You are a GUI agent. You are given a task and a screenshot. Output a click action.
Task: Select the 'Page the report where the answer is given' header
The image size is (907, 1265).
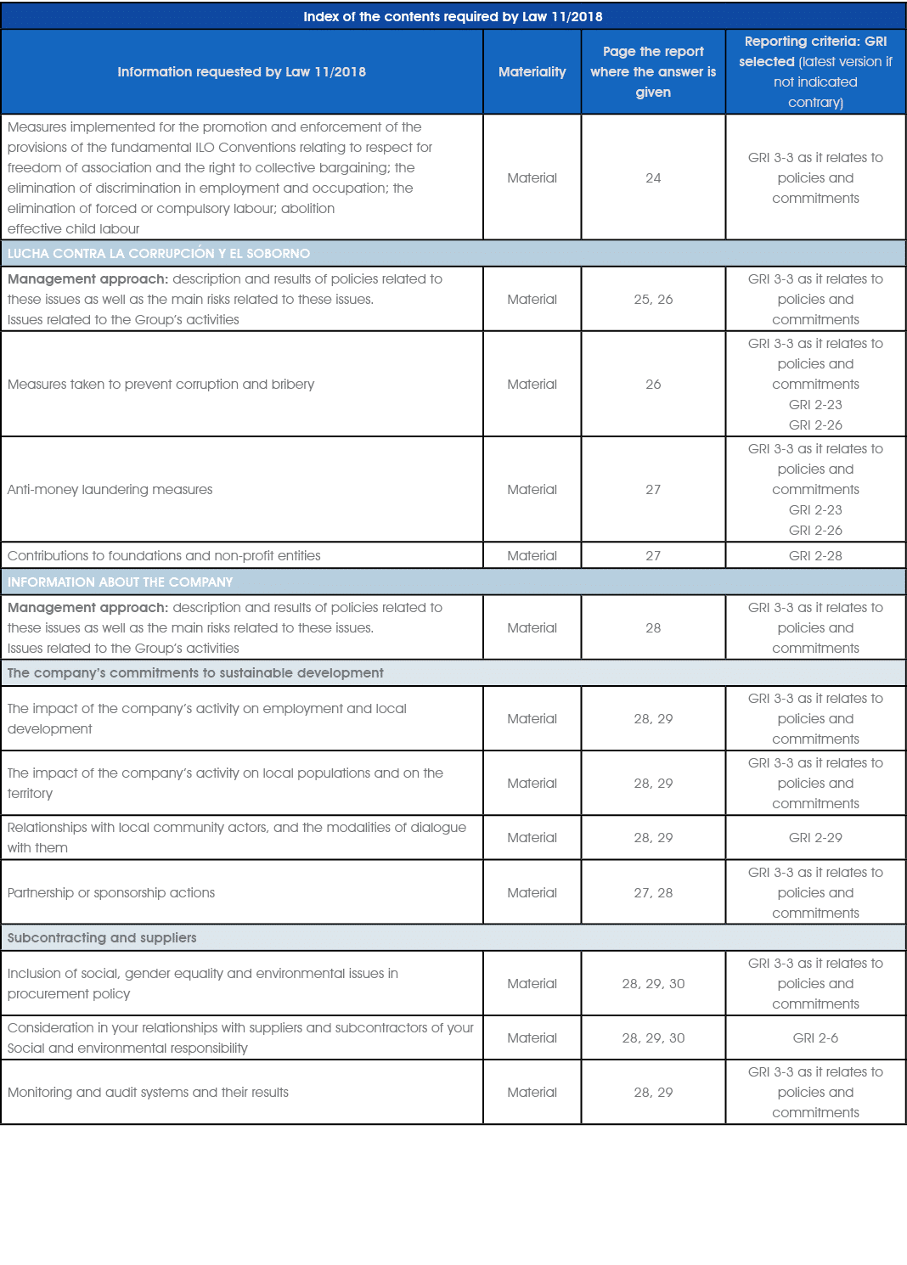pos(653,72)
